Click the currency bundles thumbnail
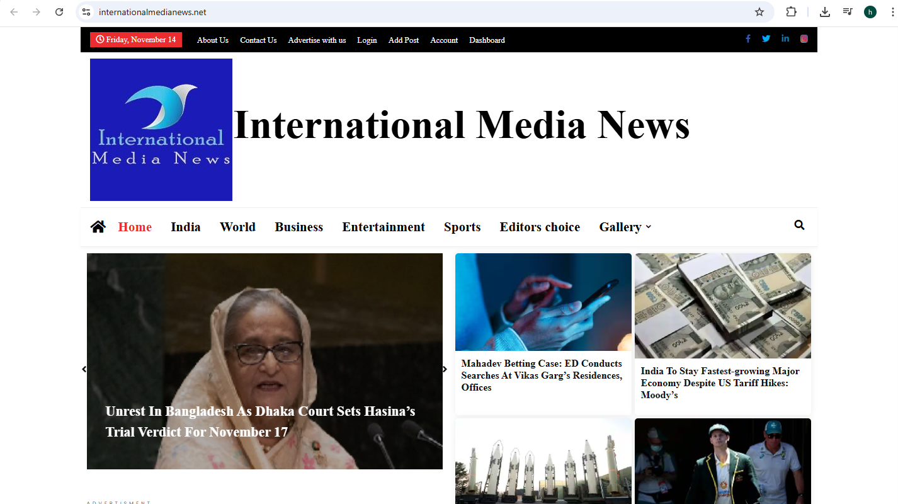The width and height of the screenshot is (898, 504). [x=723, y=306]
